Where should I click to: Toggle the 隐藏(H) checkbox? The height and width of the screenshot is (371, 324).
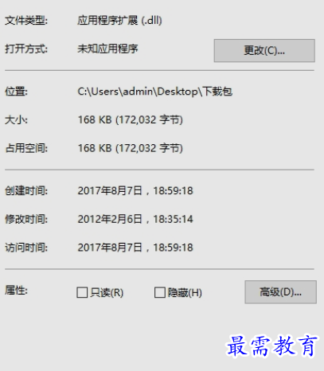pos(160,292)
